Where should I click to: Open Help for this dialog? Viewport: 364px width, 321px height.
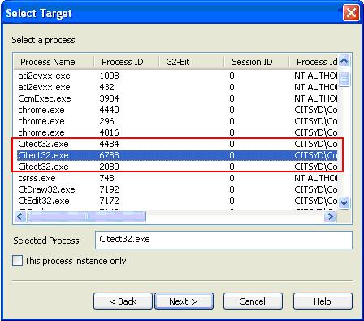323,301
